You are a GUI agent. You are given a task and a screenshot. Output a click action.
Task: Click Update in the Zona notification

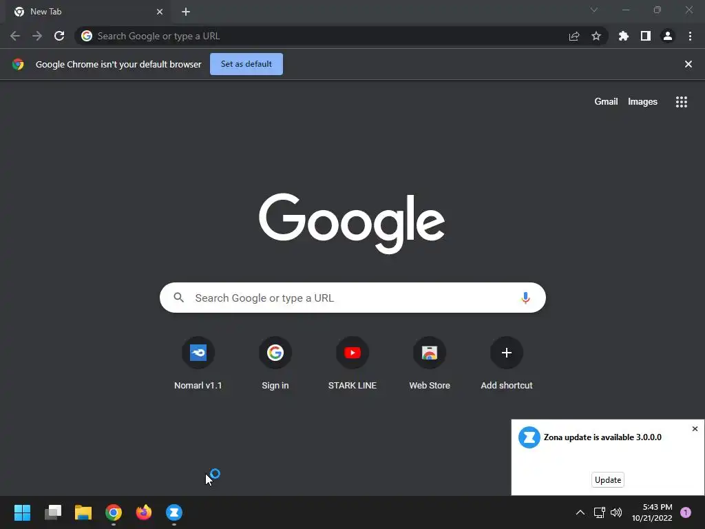[x=608, y=479]
